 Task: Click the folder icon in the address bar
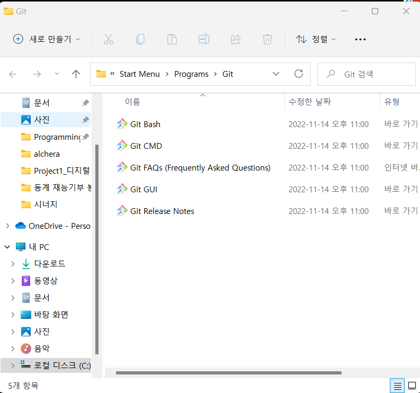pyautogui.click(x=101, y=74)
